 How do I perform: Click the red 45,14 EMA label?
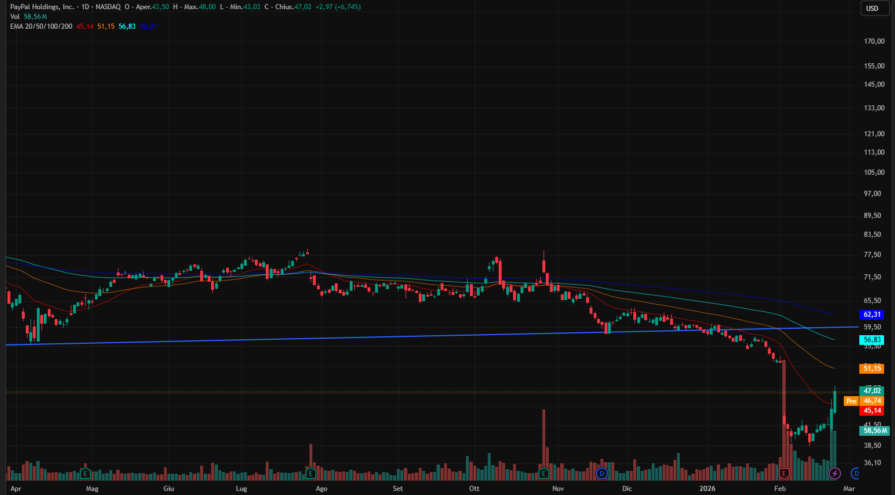(872, 410)
